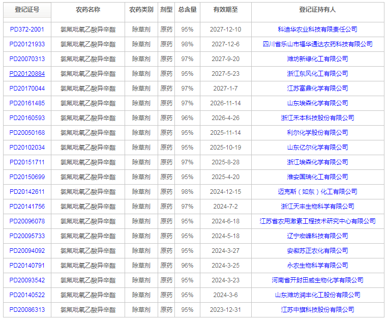Viewport: 387px width, 320px height.
Task: Open registration PD20160593 link
Action: pos(27,118)
